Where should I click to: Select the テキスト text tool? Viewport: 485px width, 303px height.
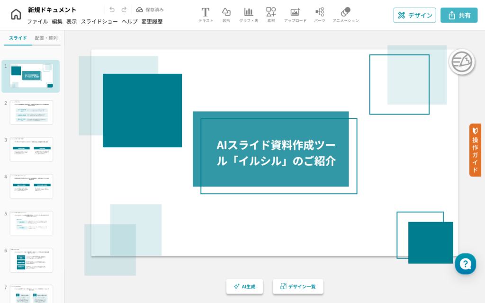206,15
